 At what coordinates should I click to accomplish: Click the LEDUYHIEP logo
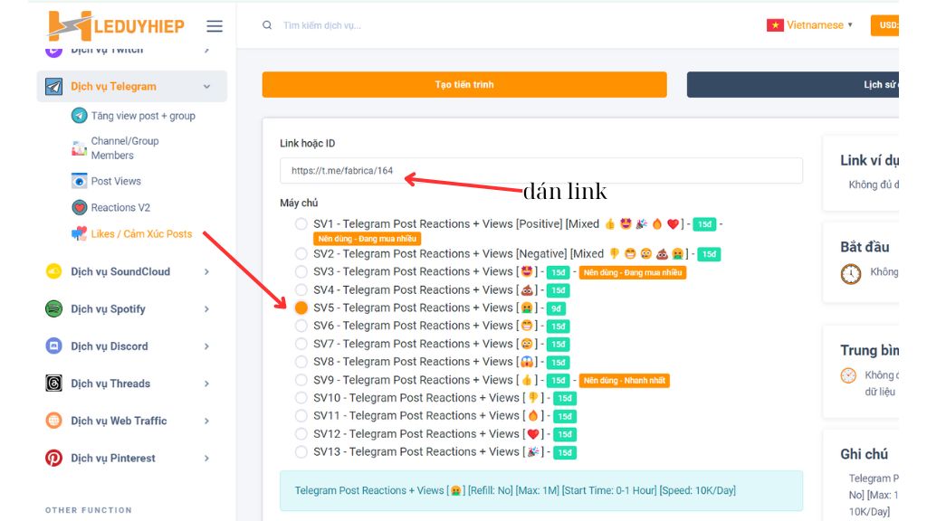pos(116,26)
